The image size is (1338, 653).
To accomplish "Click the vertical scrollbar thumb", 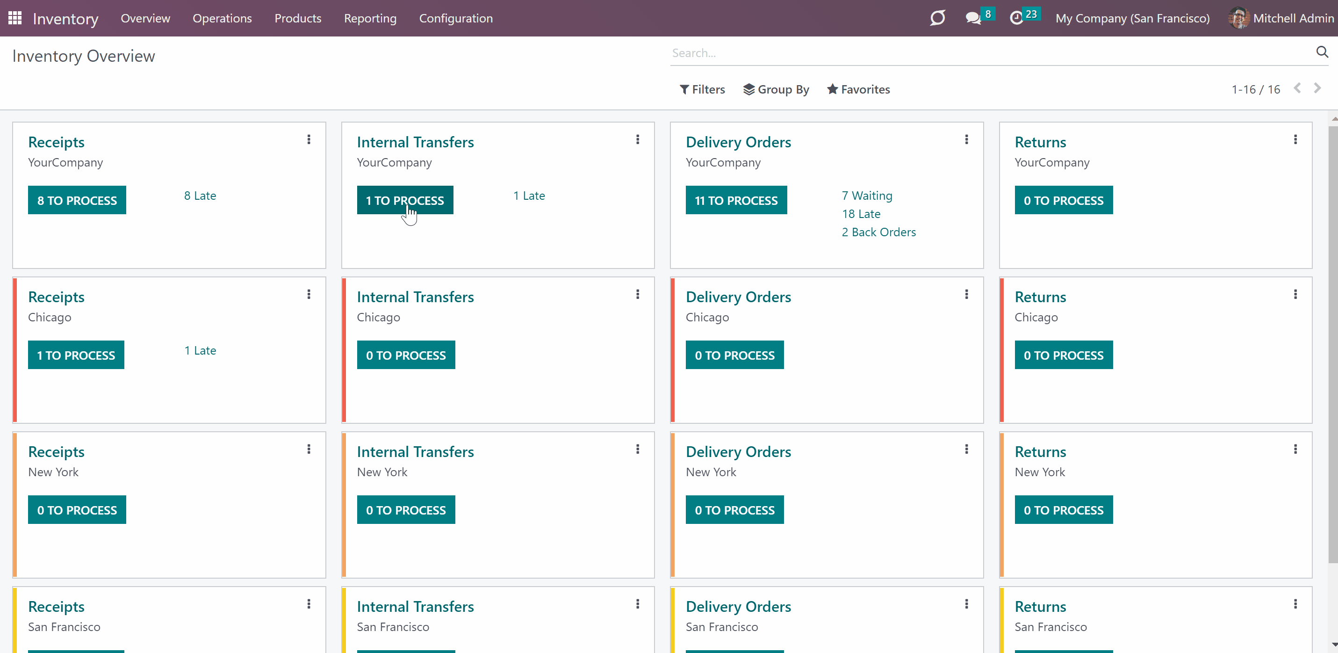I will click(x=1333, y=344).
